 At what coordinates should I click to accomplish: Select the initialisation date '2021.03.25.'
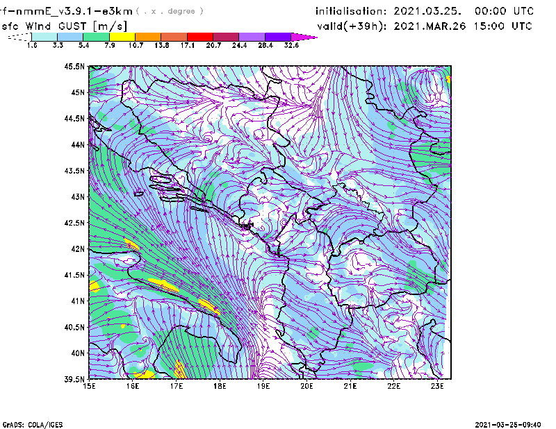[427, 11]
